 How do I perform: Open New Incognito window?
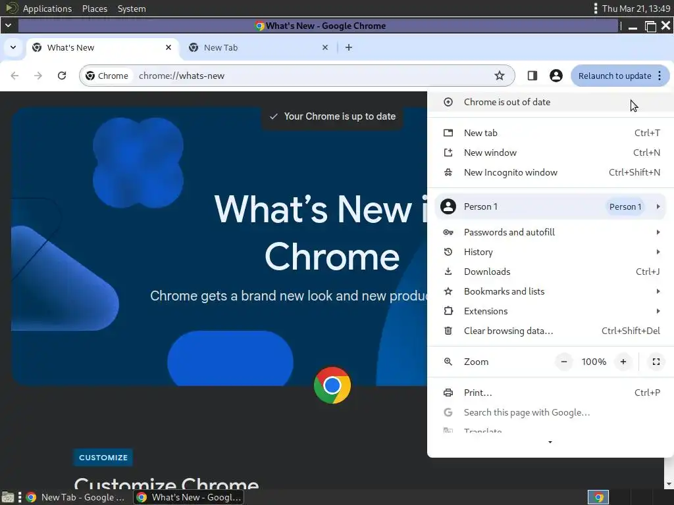tap(550, 173)
